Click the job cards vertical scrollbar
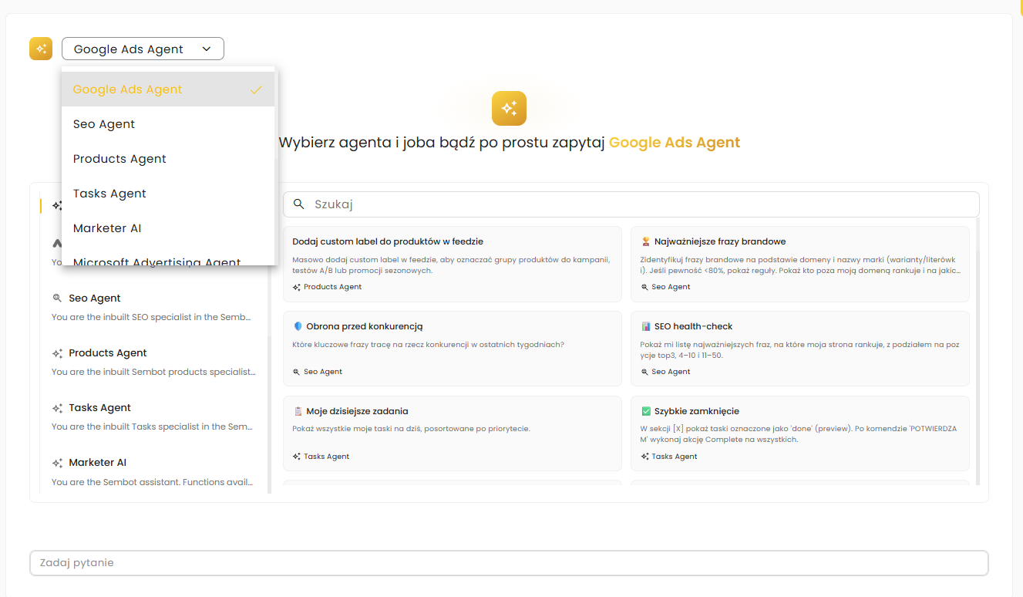The height and width of the screenshot is (597, 1023). [x=978, y=351]
